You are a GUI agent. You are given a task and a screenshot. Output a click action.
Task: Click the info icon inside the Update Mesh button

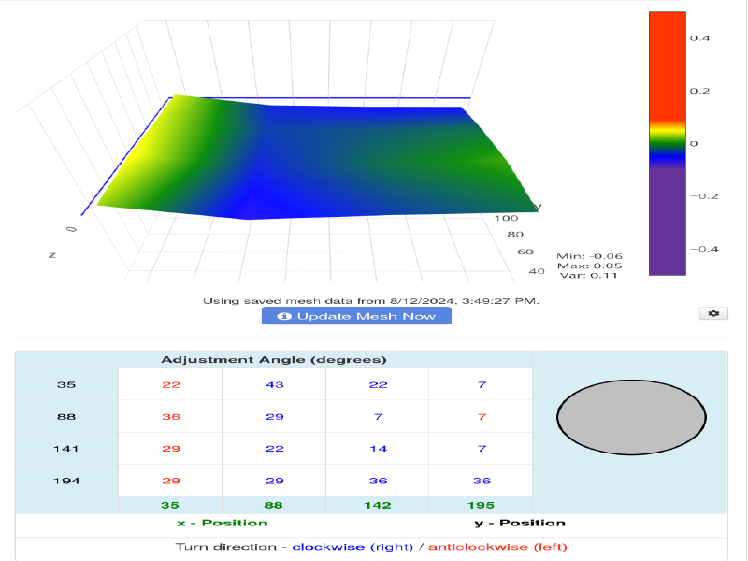tap(284, 316)
